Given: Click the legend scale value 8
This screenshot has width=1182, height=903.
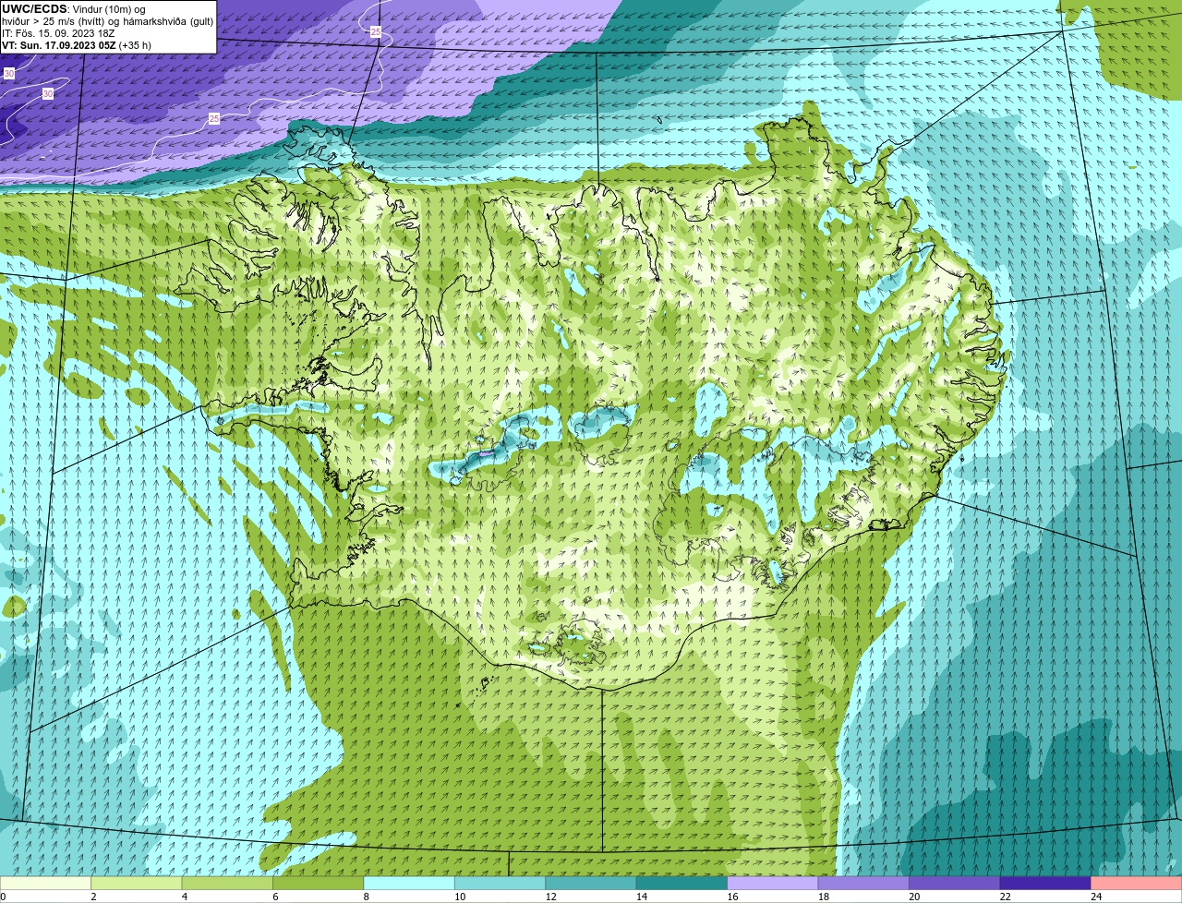Looking at the screenshot, I should [x=366, y=897].
